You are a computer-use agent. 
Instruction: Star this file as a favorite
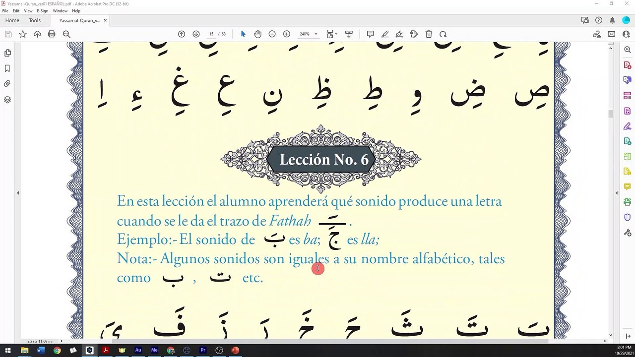[23, 34]
